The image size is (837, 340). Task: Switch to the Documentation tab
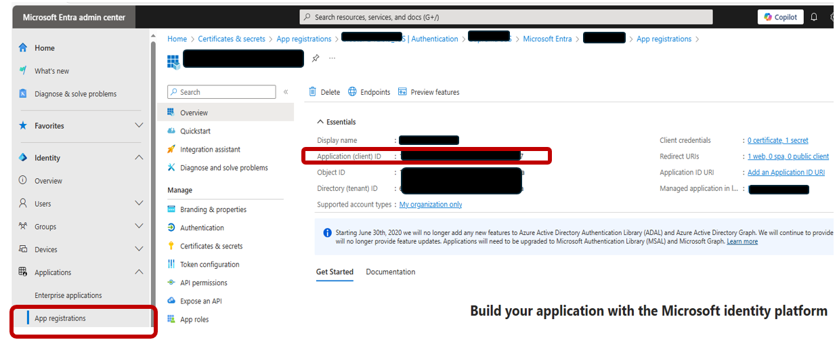pyautogui.click(x=391, y=272)
